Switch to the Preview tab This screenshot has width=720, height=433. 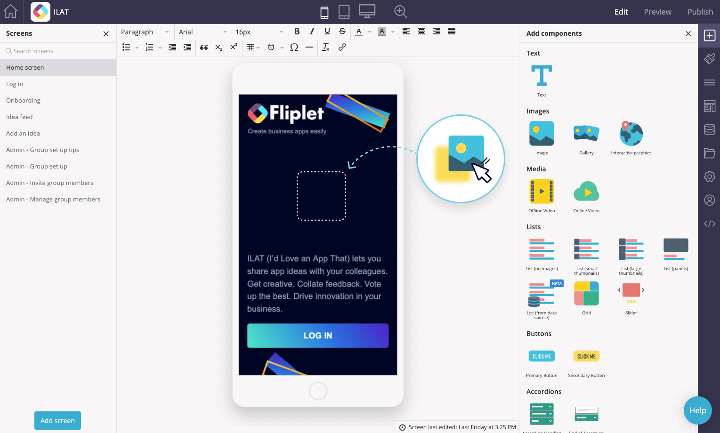[657, 12]
